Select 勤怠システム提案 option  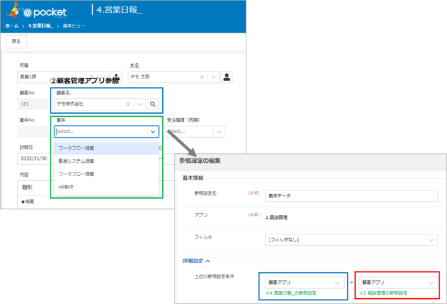pyautogui.click(x=107, y=161)
